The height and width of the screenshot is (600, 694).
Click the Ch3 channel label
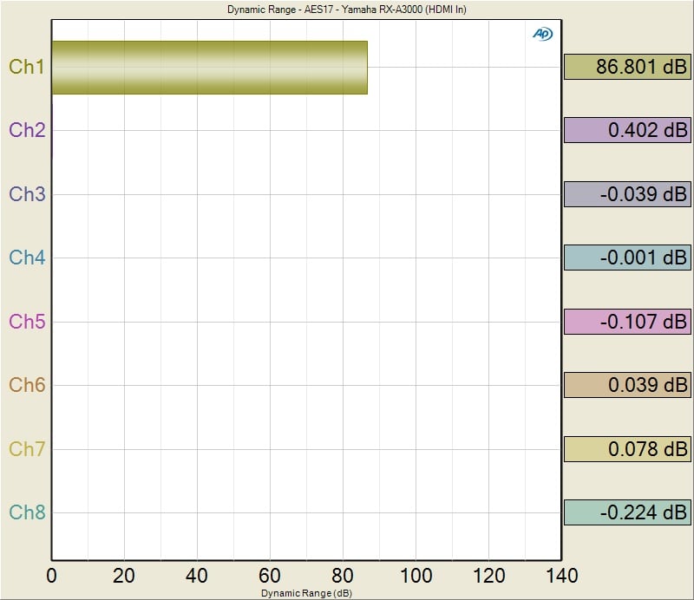pos(26,194)
